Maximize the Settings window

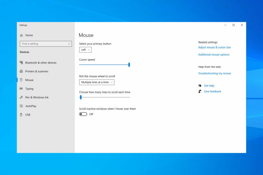pos(234,25)
